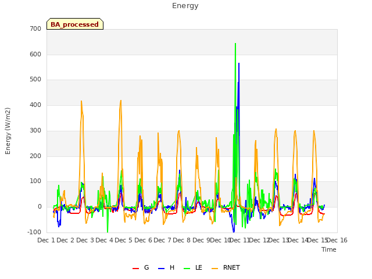This screenshot has height=279, width=372.
Task: Click the 500 y-axis tick label
Action: pos(35,80)
